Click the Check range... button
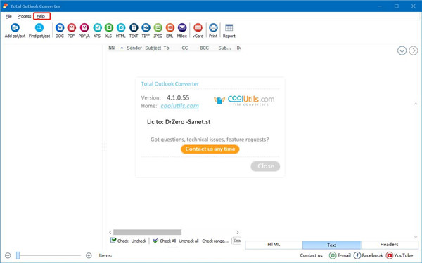 (x=215, y=241)
